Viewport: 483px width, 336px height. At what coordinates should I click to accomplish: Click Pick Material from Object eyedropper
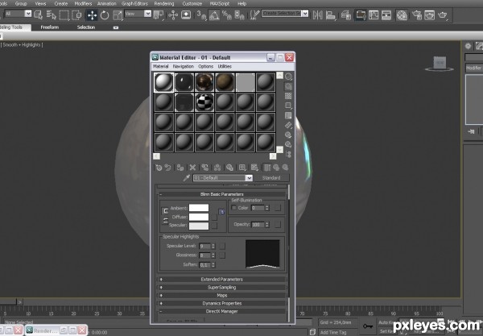point(187,178)
